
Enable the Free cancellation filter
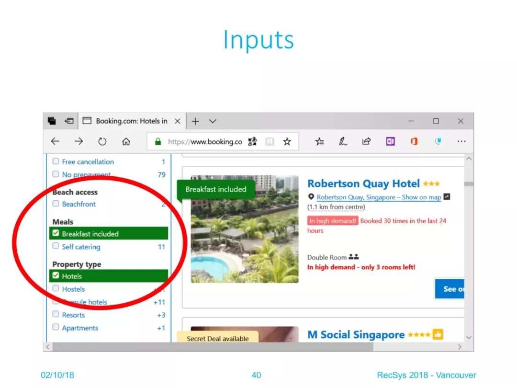(56, 161)
